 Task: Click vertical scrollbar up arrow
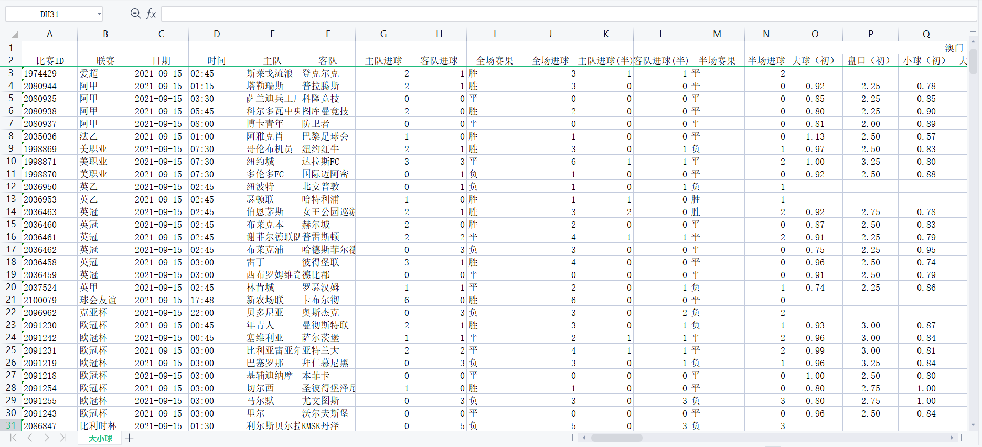pyautogui.click(x=973, y=41)
